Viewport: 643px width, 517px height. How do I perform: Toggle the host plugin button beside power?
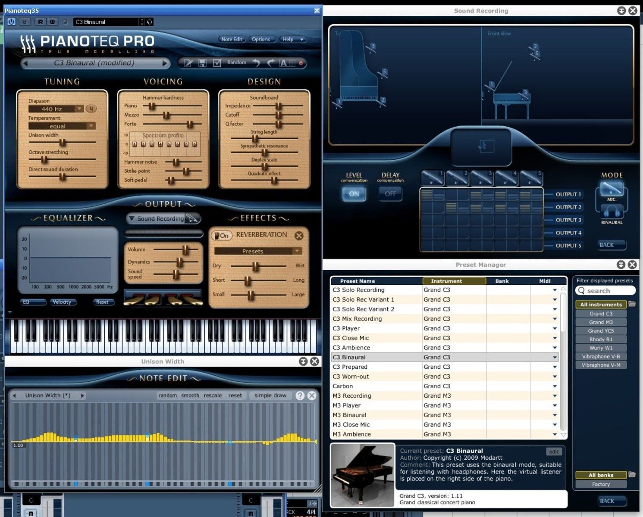click(x=25, y=22)
